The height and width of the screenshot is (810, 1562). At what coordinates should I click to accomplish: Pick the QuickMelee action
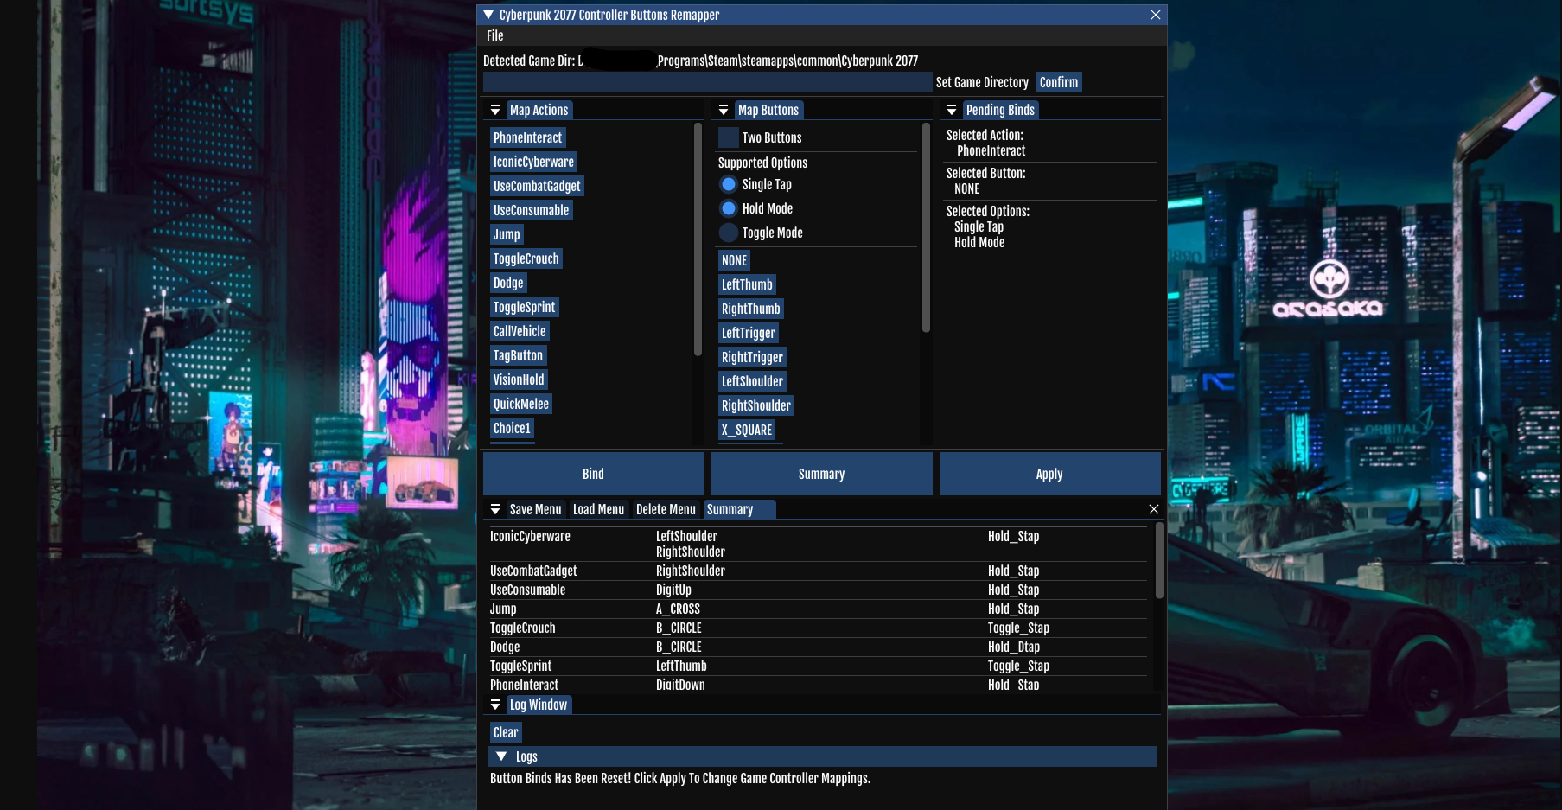coord(520,404)
